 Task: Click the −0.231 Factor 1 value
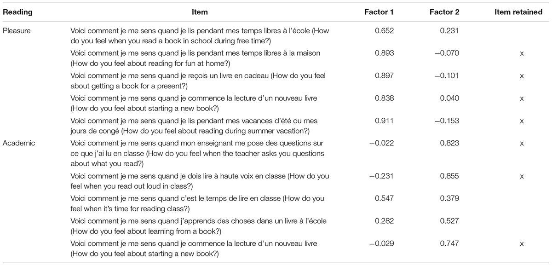coord(382,176)
